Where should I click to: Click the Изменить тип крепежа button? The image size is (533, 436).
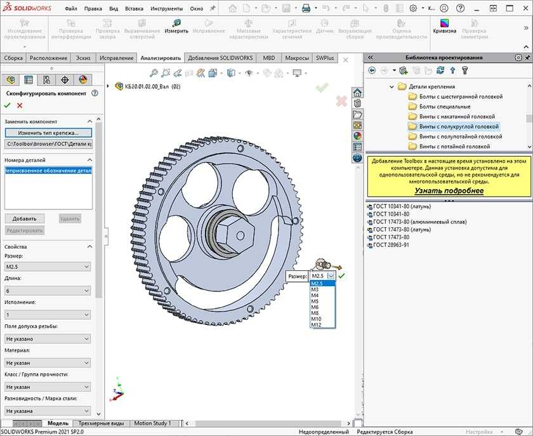click(48, 133)
